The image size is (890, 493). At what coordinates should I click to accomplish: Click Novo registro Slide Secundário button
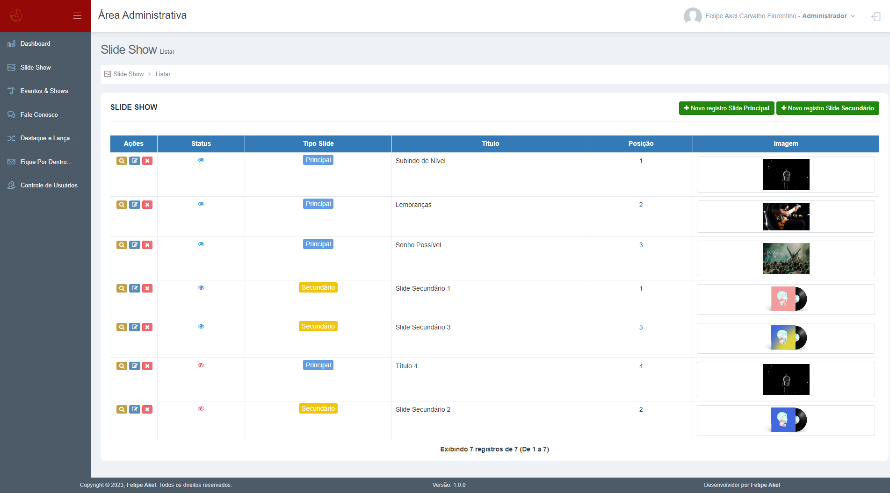[x=827, y=108]
